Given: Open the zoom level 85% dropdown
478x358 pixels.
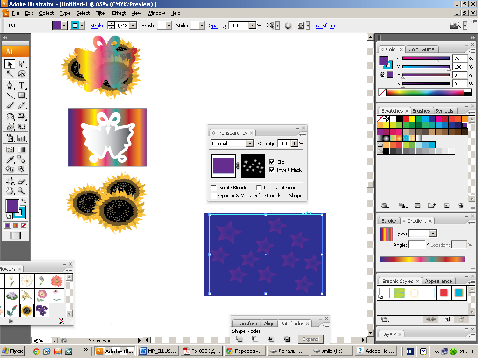Looking at the screenshot, I should [54, 341].
